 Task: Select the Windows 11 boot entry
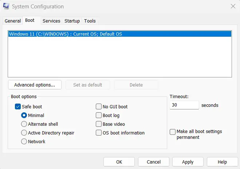[66, 34]
